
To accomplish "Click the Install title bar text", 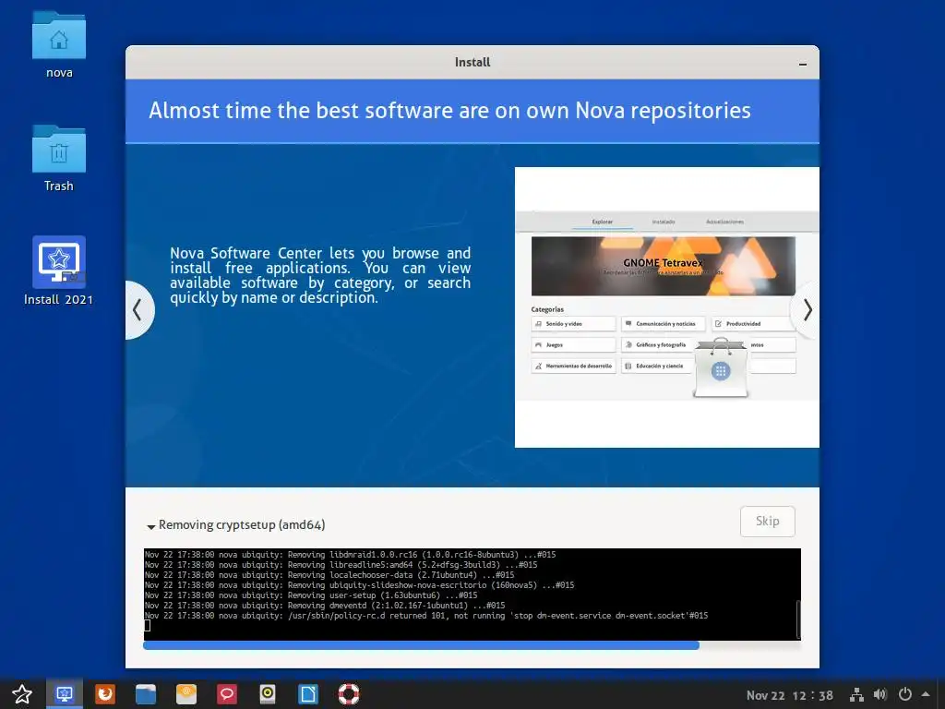I will (x=472, y=62).
